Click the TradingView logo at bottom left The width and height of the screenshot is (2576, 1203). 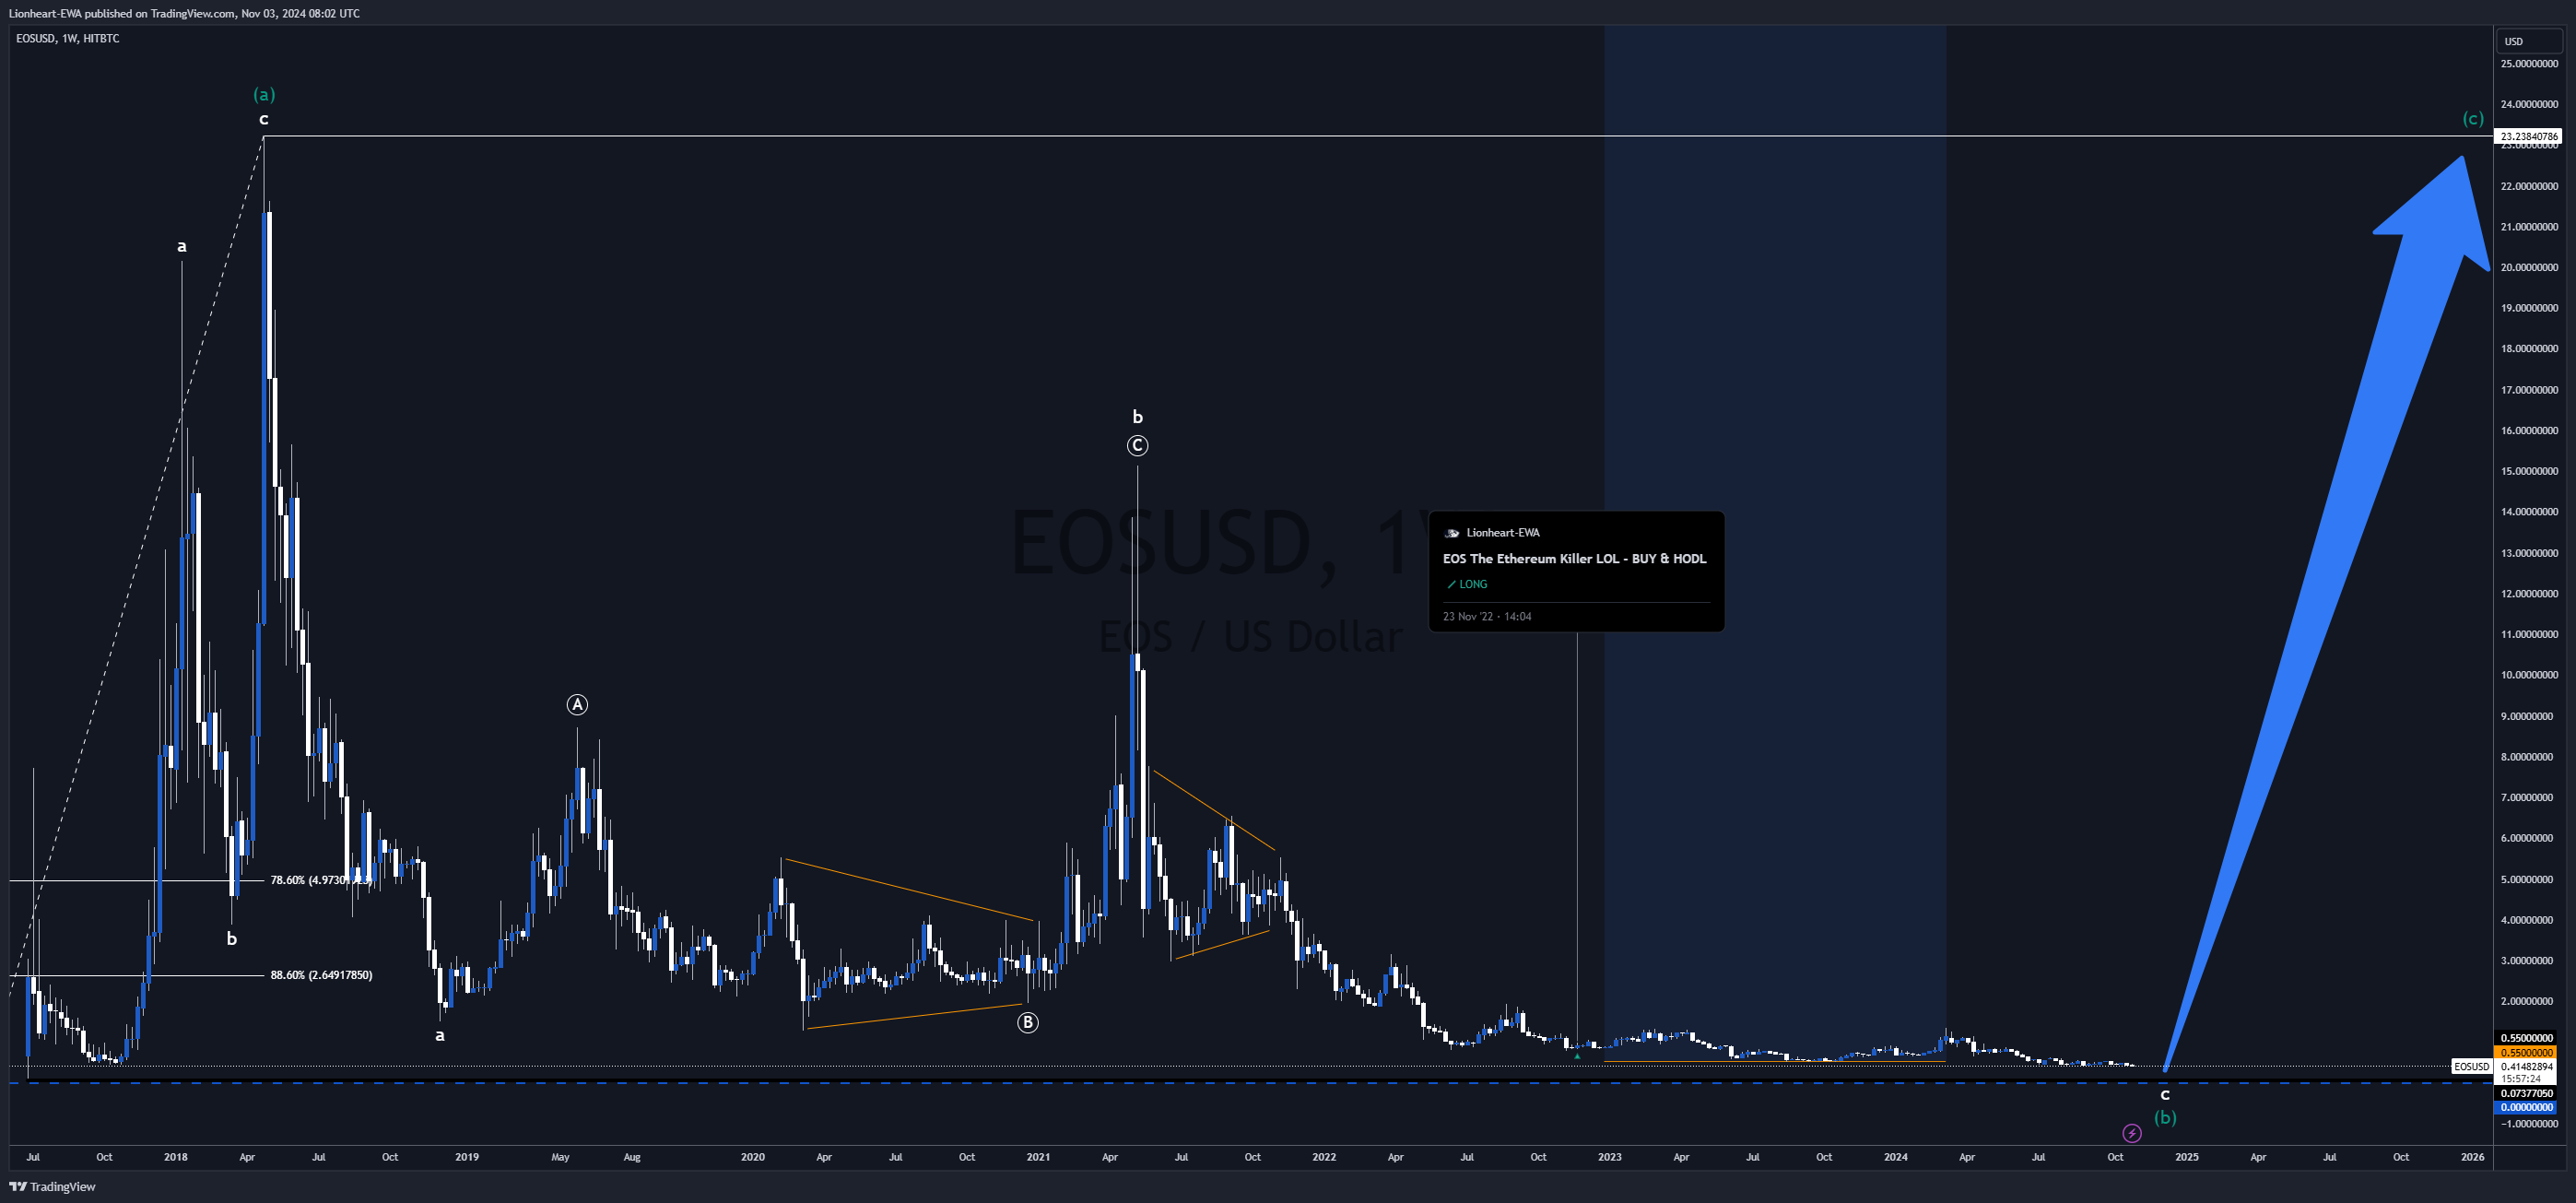click(52, 1187)
